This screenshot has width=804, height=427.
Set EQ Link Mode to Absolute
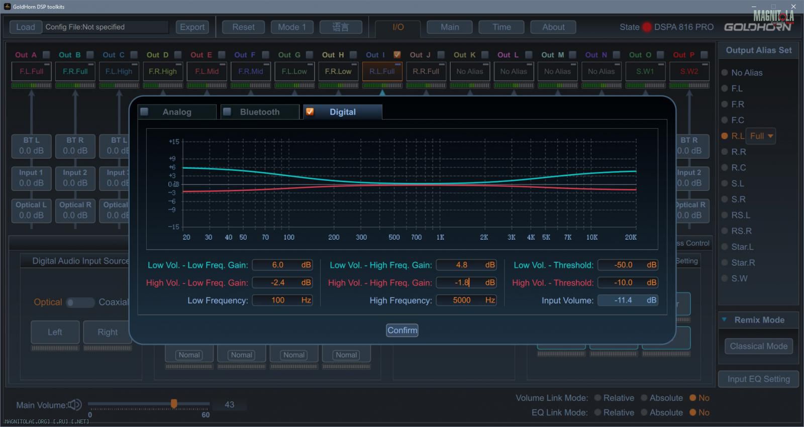644,412
